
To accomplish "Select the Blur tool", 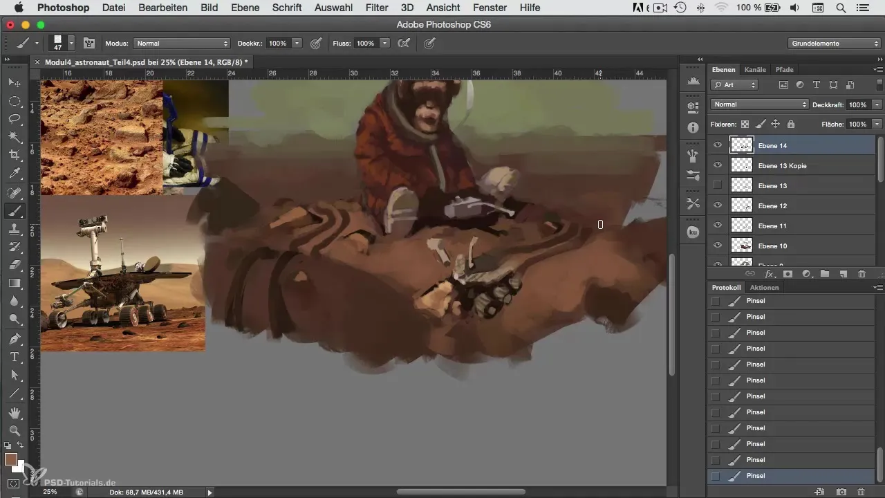I will point(15,301).
